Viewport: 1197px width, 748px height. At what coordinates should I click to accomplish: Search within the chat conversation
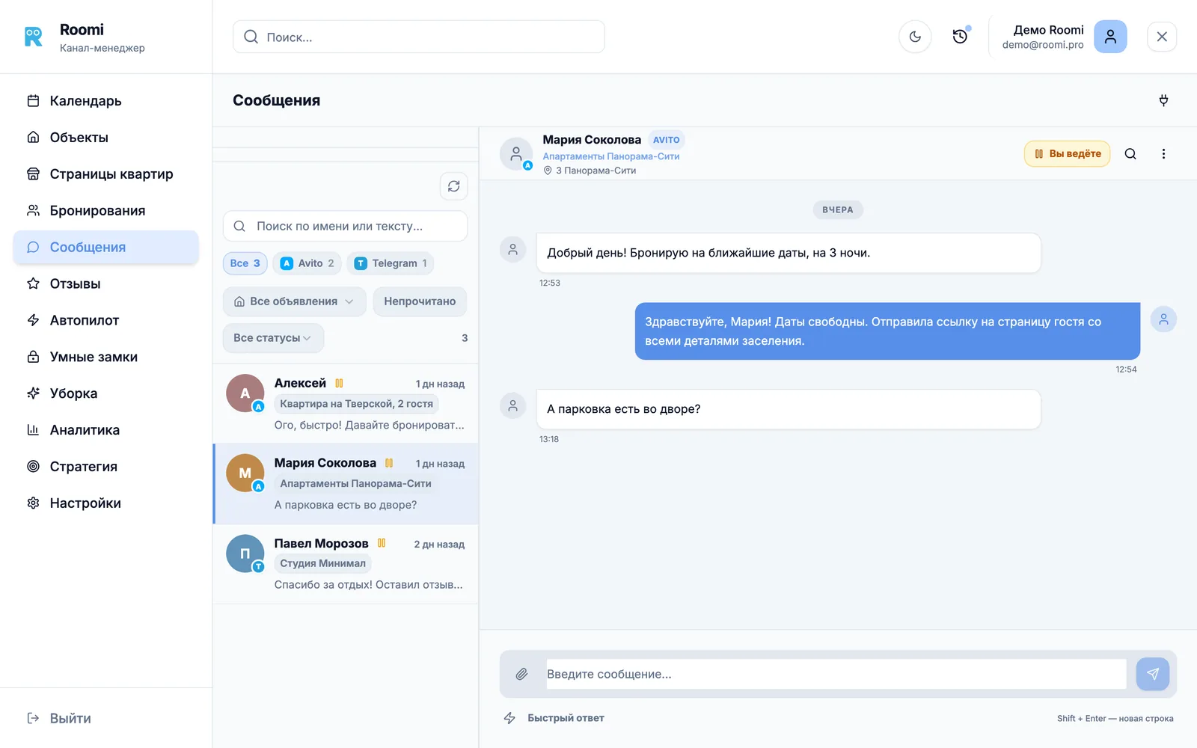point(1130,154)
